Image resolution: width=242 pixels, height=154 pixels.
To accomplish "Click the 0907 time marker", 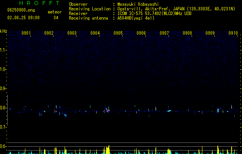I will [164, 33].
